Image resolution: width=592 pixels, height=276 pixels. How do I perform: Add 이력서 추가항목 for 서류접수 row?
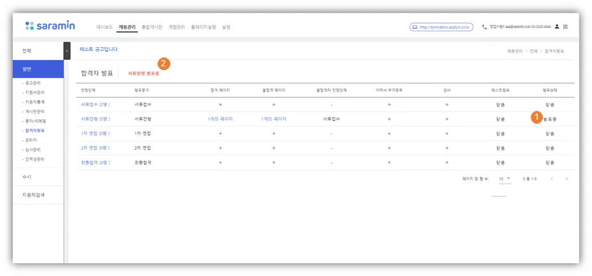(389, 105)
